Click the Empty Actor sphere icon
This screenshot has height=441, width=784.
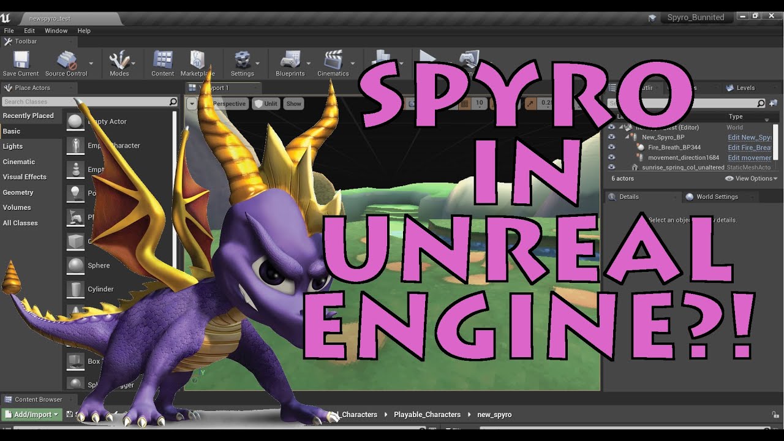(75, 121)
